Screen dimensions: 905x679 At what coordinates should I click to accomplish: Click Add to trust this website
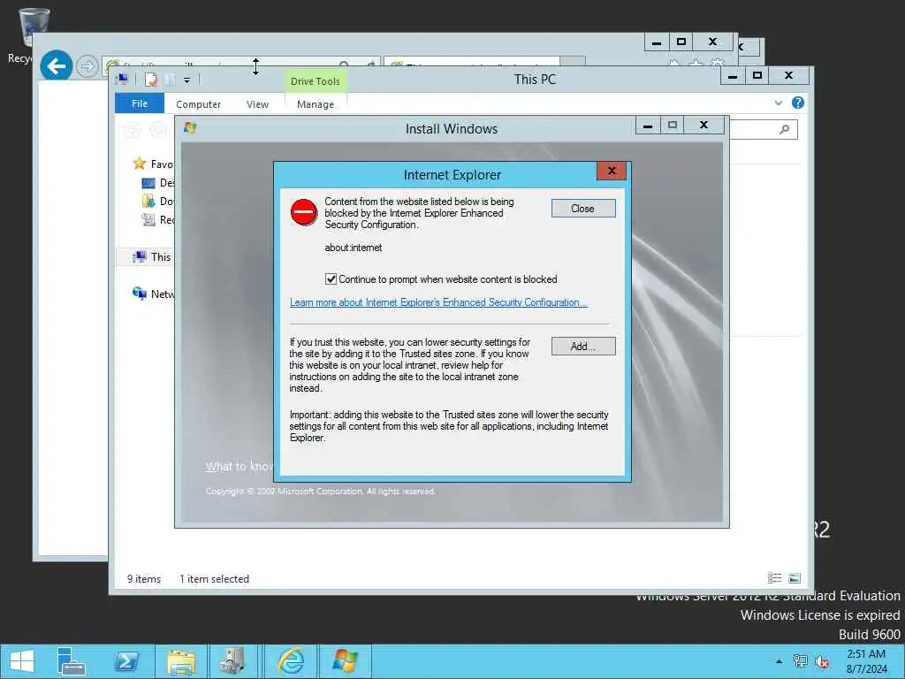[x=583, y=347]
